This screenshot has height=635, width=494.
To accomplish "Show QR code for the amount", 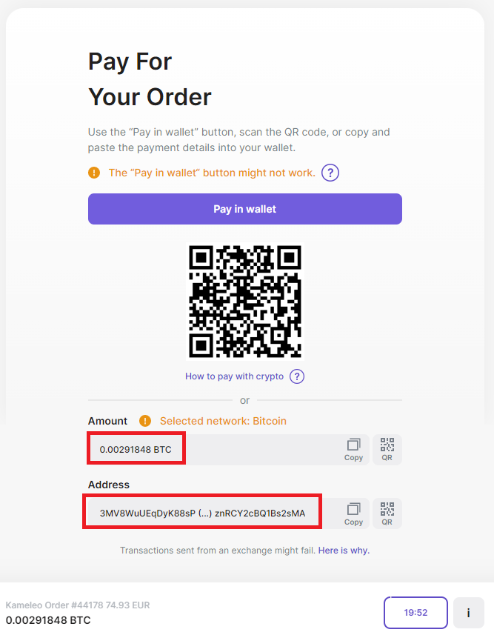I will pyautogui.click(x=387, y=450).
